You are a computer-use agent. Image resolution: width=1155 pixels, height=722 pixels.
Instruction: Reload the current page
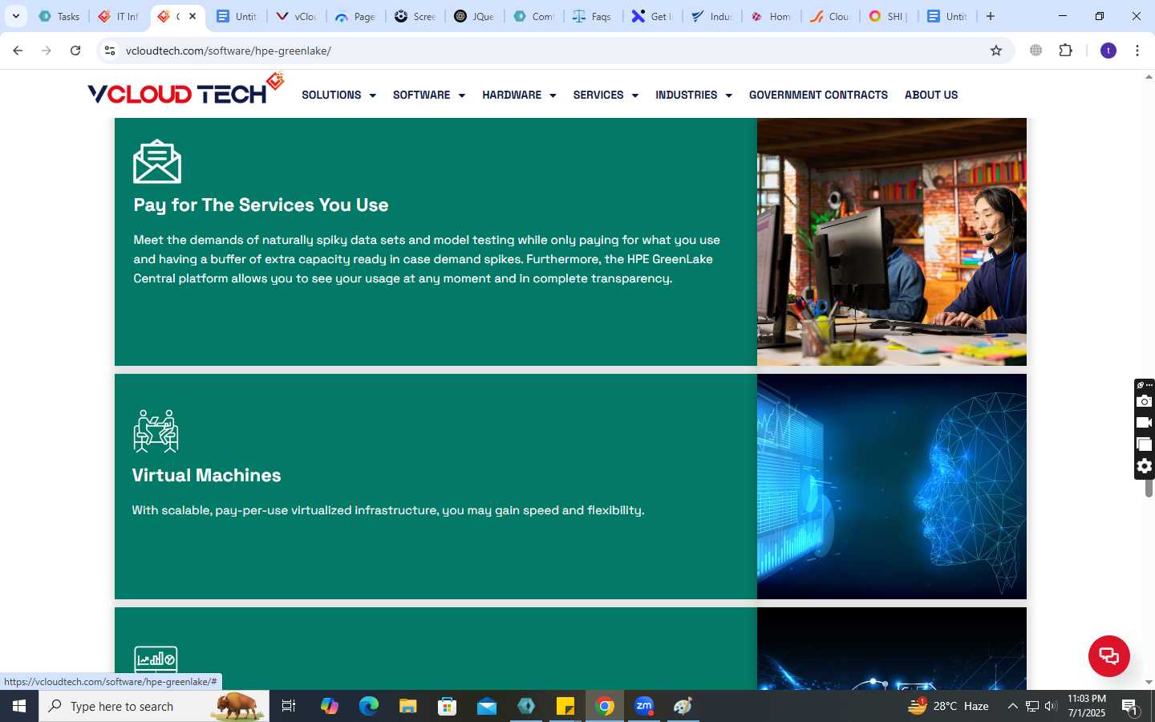[75, 51]
